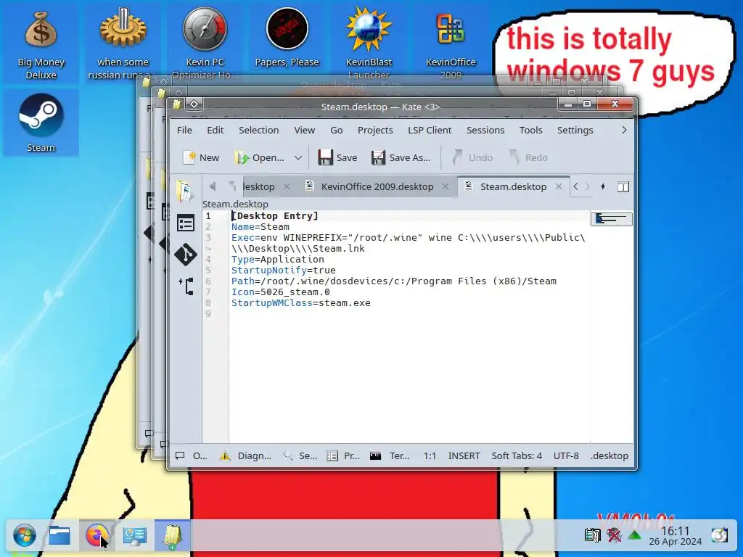Go to previous tab with back arrow

coord(213,186)
